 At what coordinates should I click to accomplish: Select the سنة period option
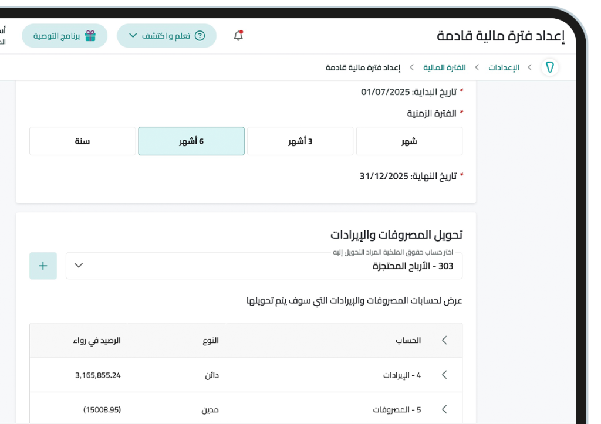82,141
